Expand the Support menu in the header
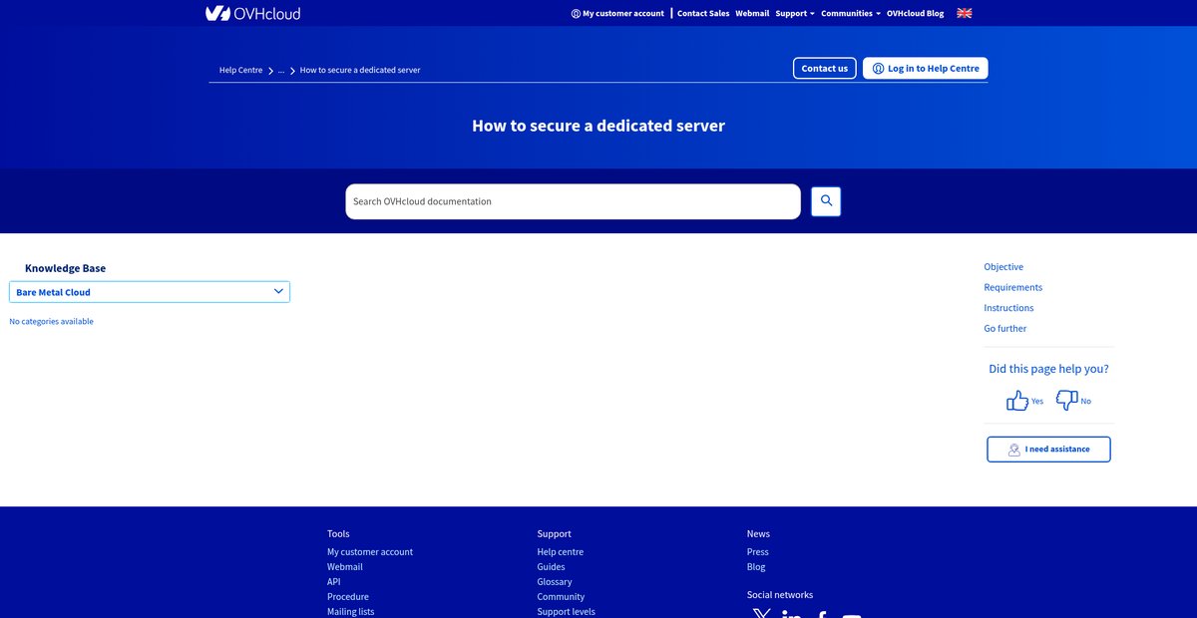The width and height of the screenshot is (1197, 618). (x=795, y=14)
